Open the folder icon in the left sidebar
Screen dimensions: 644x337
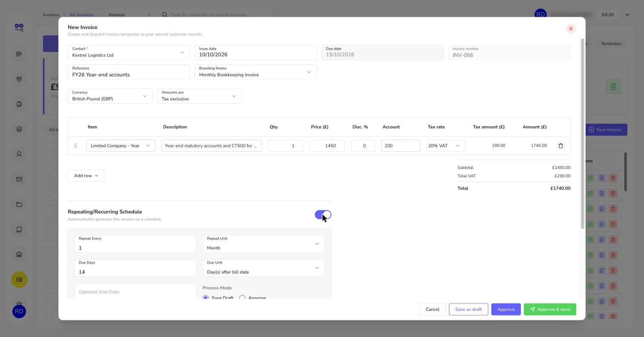[x=19, y=205]
